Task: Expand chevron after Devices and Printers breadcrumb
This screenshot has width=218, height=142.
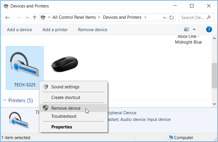Action: (146, 17)
